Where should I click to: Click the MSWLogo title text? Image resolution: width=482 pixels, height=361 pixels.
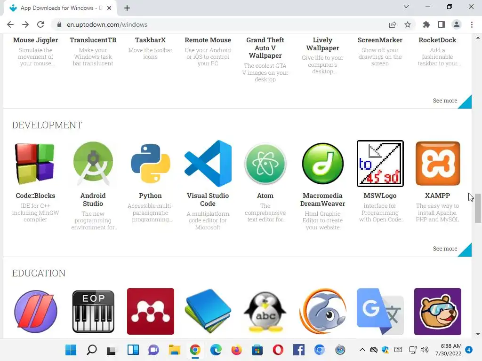pyautogui.click(x=380, y=196)
